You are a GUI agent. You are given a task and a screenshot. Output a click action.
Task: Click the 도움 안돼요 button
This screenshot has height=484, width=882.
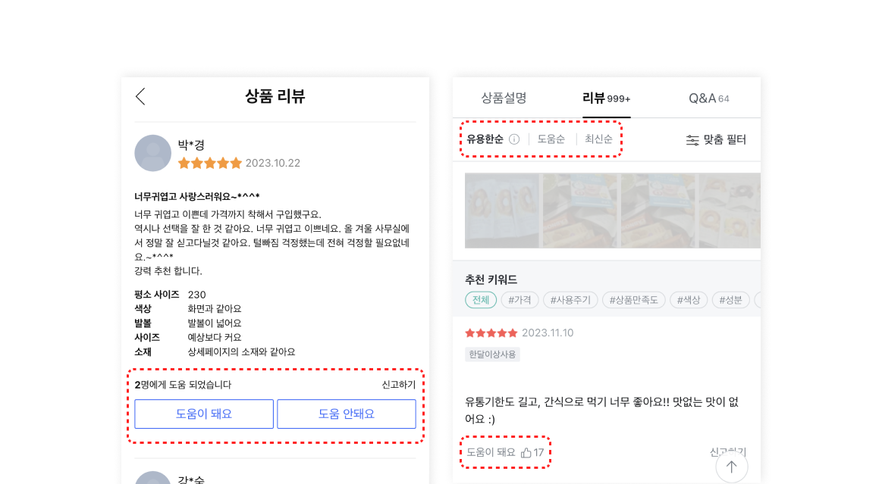pyautogui.click(x=347, y=414)
